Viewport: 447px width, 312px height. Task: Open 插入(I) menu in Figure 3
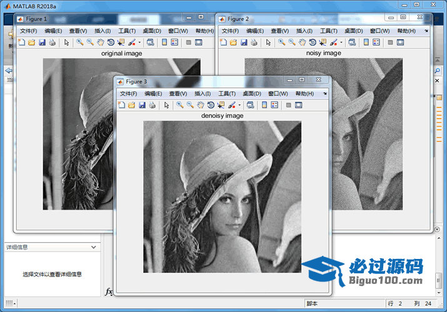click(203, 94)
